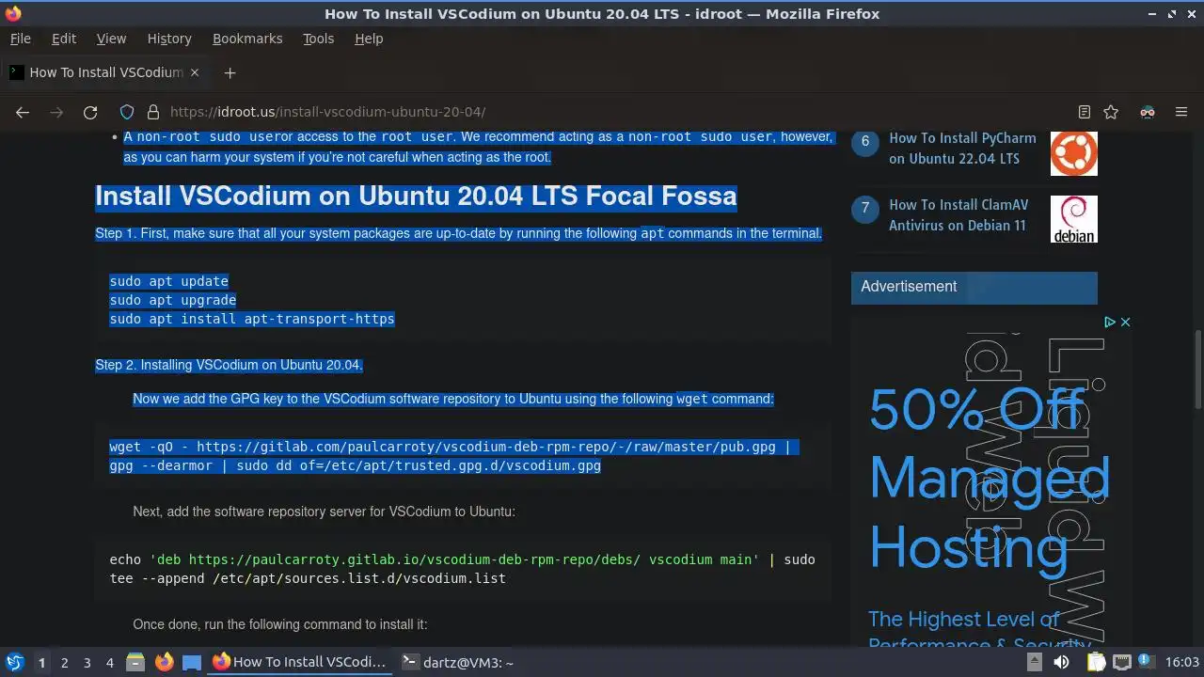
Task: Close the advertisement with the X
Action: point(1125,322)
